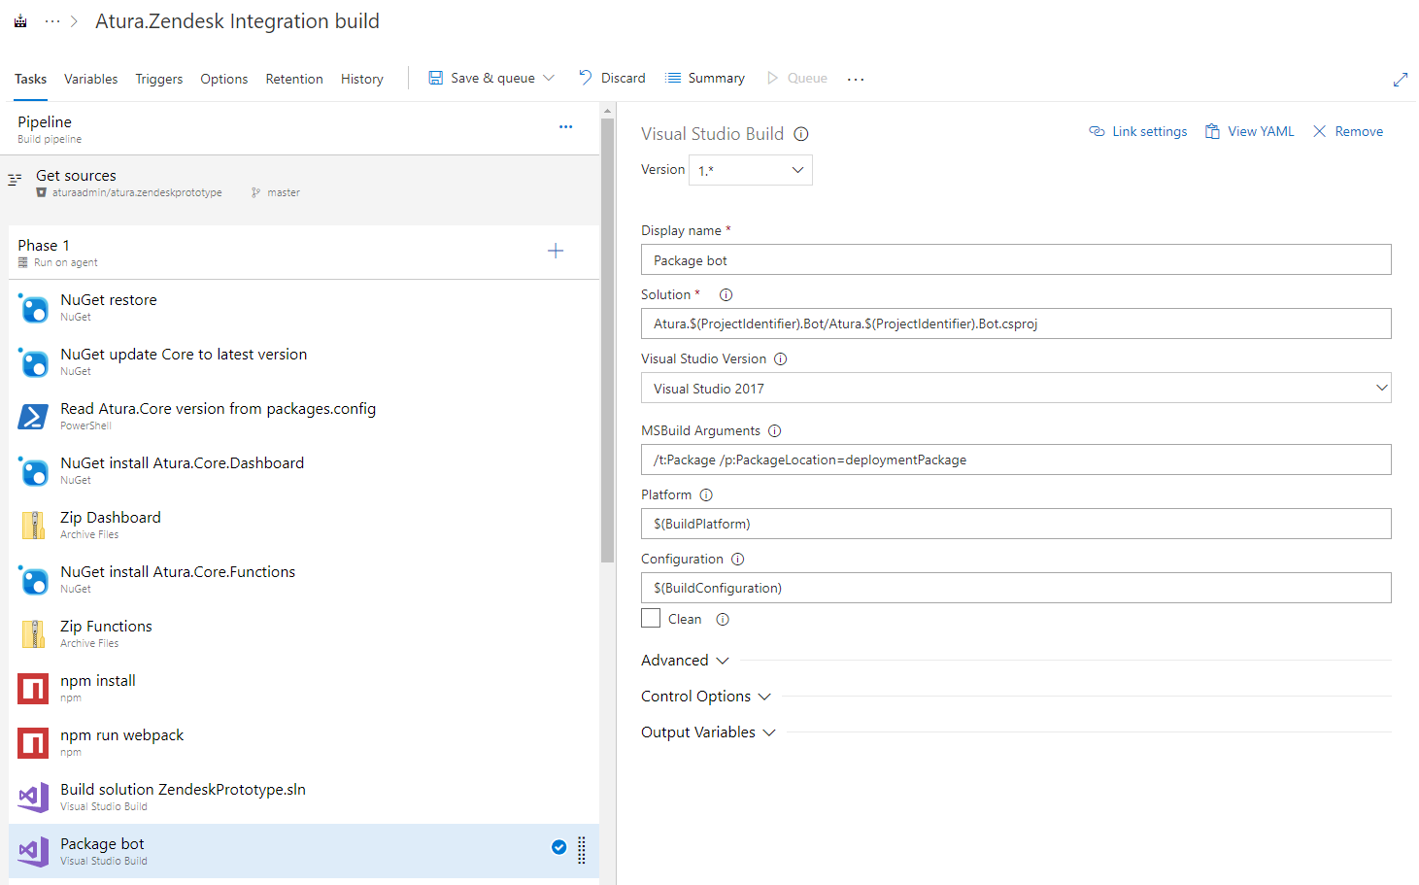Click the info icon next to Solution
The width and height of the screenshot is (1419, 885).
point(726,294)
